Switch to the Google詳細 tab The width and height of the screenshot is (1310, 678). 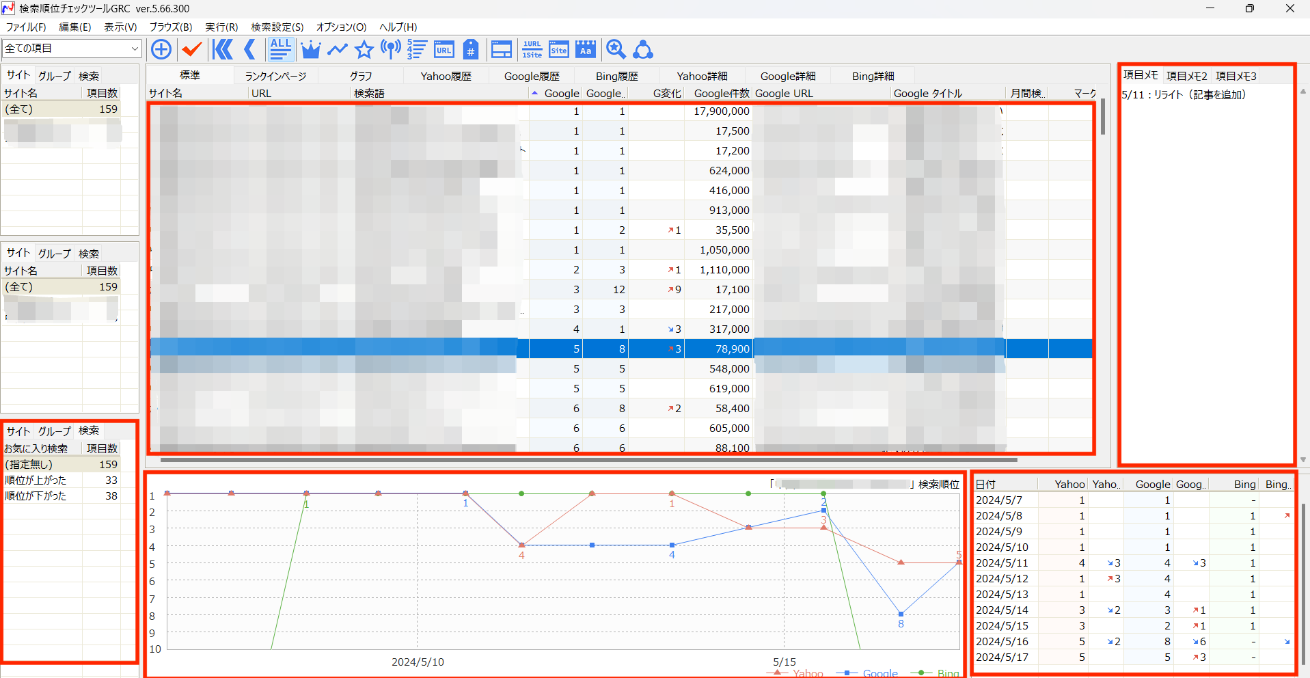[x=788, y=76]
